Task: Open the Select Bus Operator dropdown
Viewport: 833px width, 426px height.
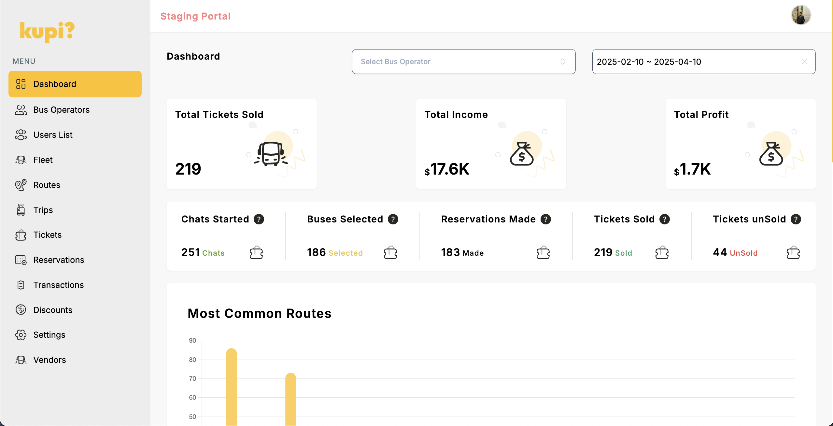Action: coord(456,62)
